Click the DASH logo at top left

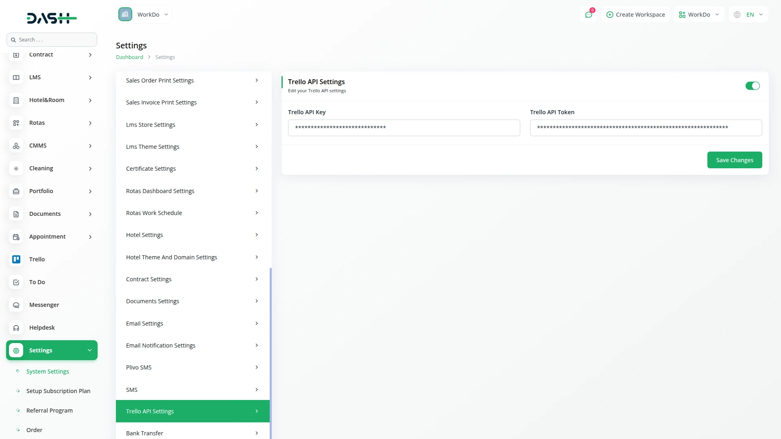pyautogui.click(x=52, y=18)
